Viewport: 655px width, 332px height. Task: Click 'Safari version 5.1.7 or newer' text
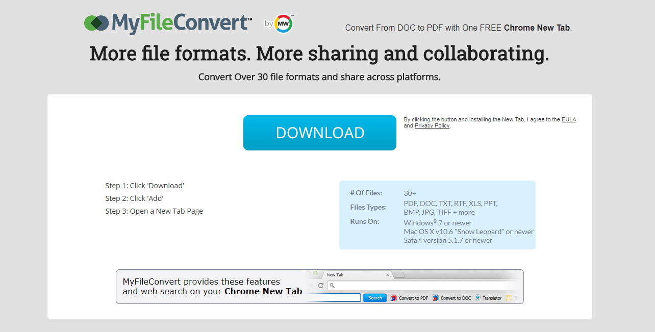[448, 240]
